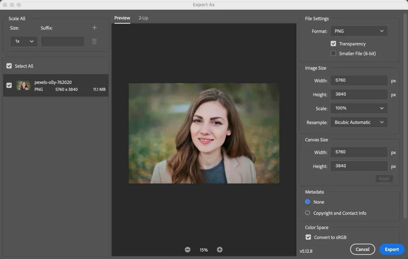Open the Format PNG dropdown

tap(359, 31)
